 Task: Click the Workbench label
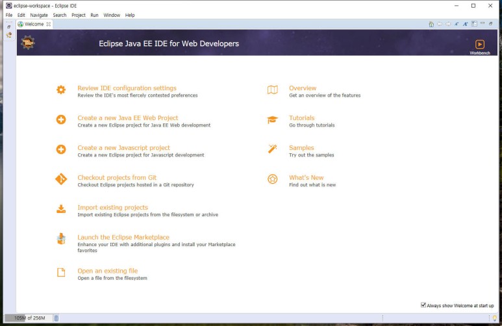[480, 53]
